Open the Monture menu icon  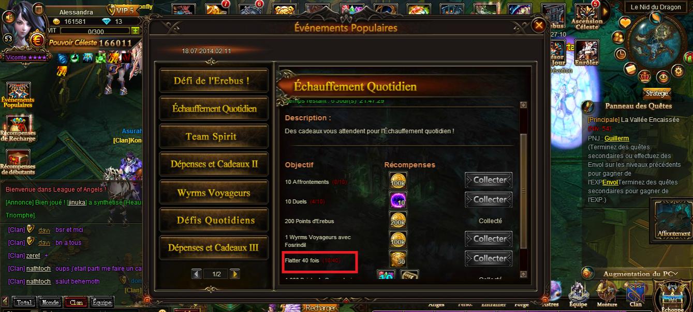coord(607,293)
